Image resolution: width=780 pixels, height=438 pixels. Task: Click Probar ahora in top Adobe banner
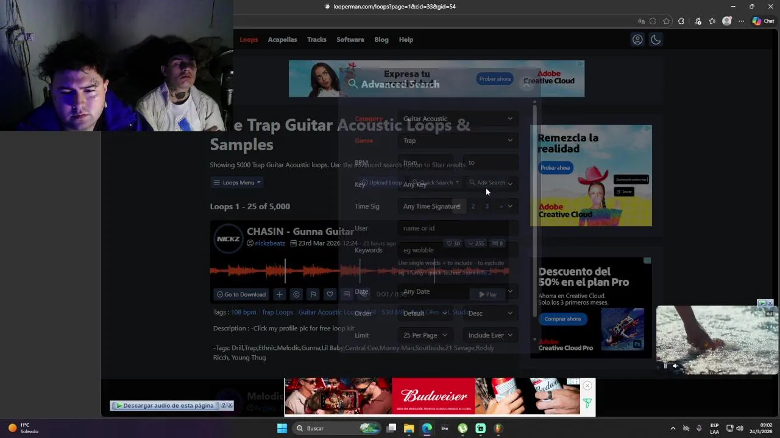[495, 79]
